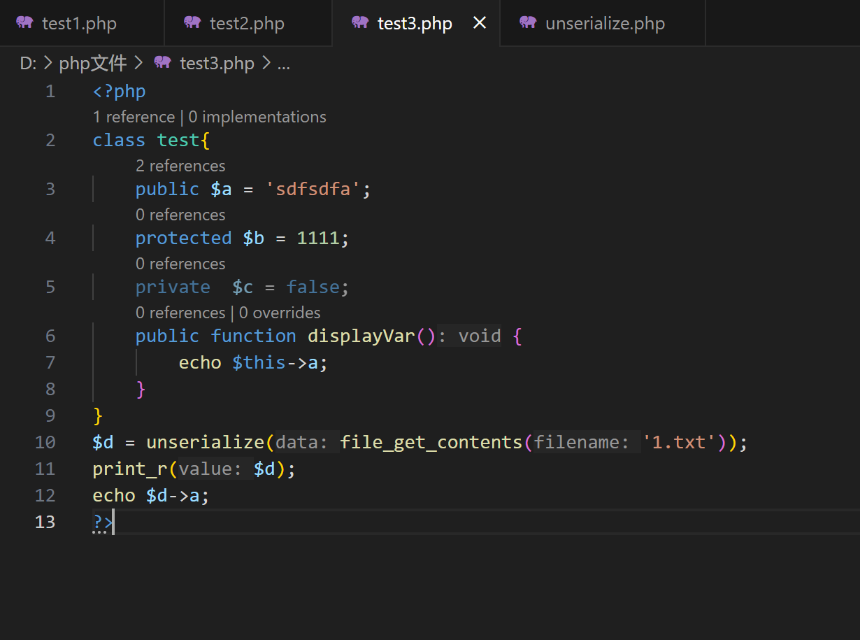The image size is (860, 640).
Task: Click PHP elephant icon on unserialize.php tab
Action: pos(528,22)
